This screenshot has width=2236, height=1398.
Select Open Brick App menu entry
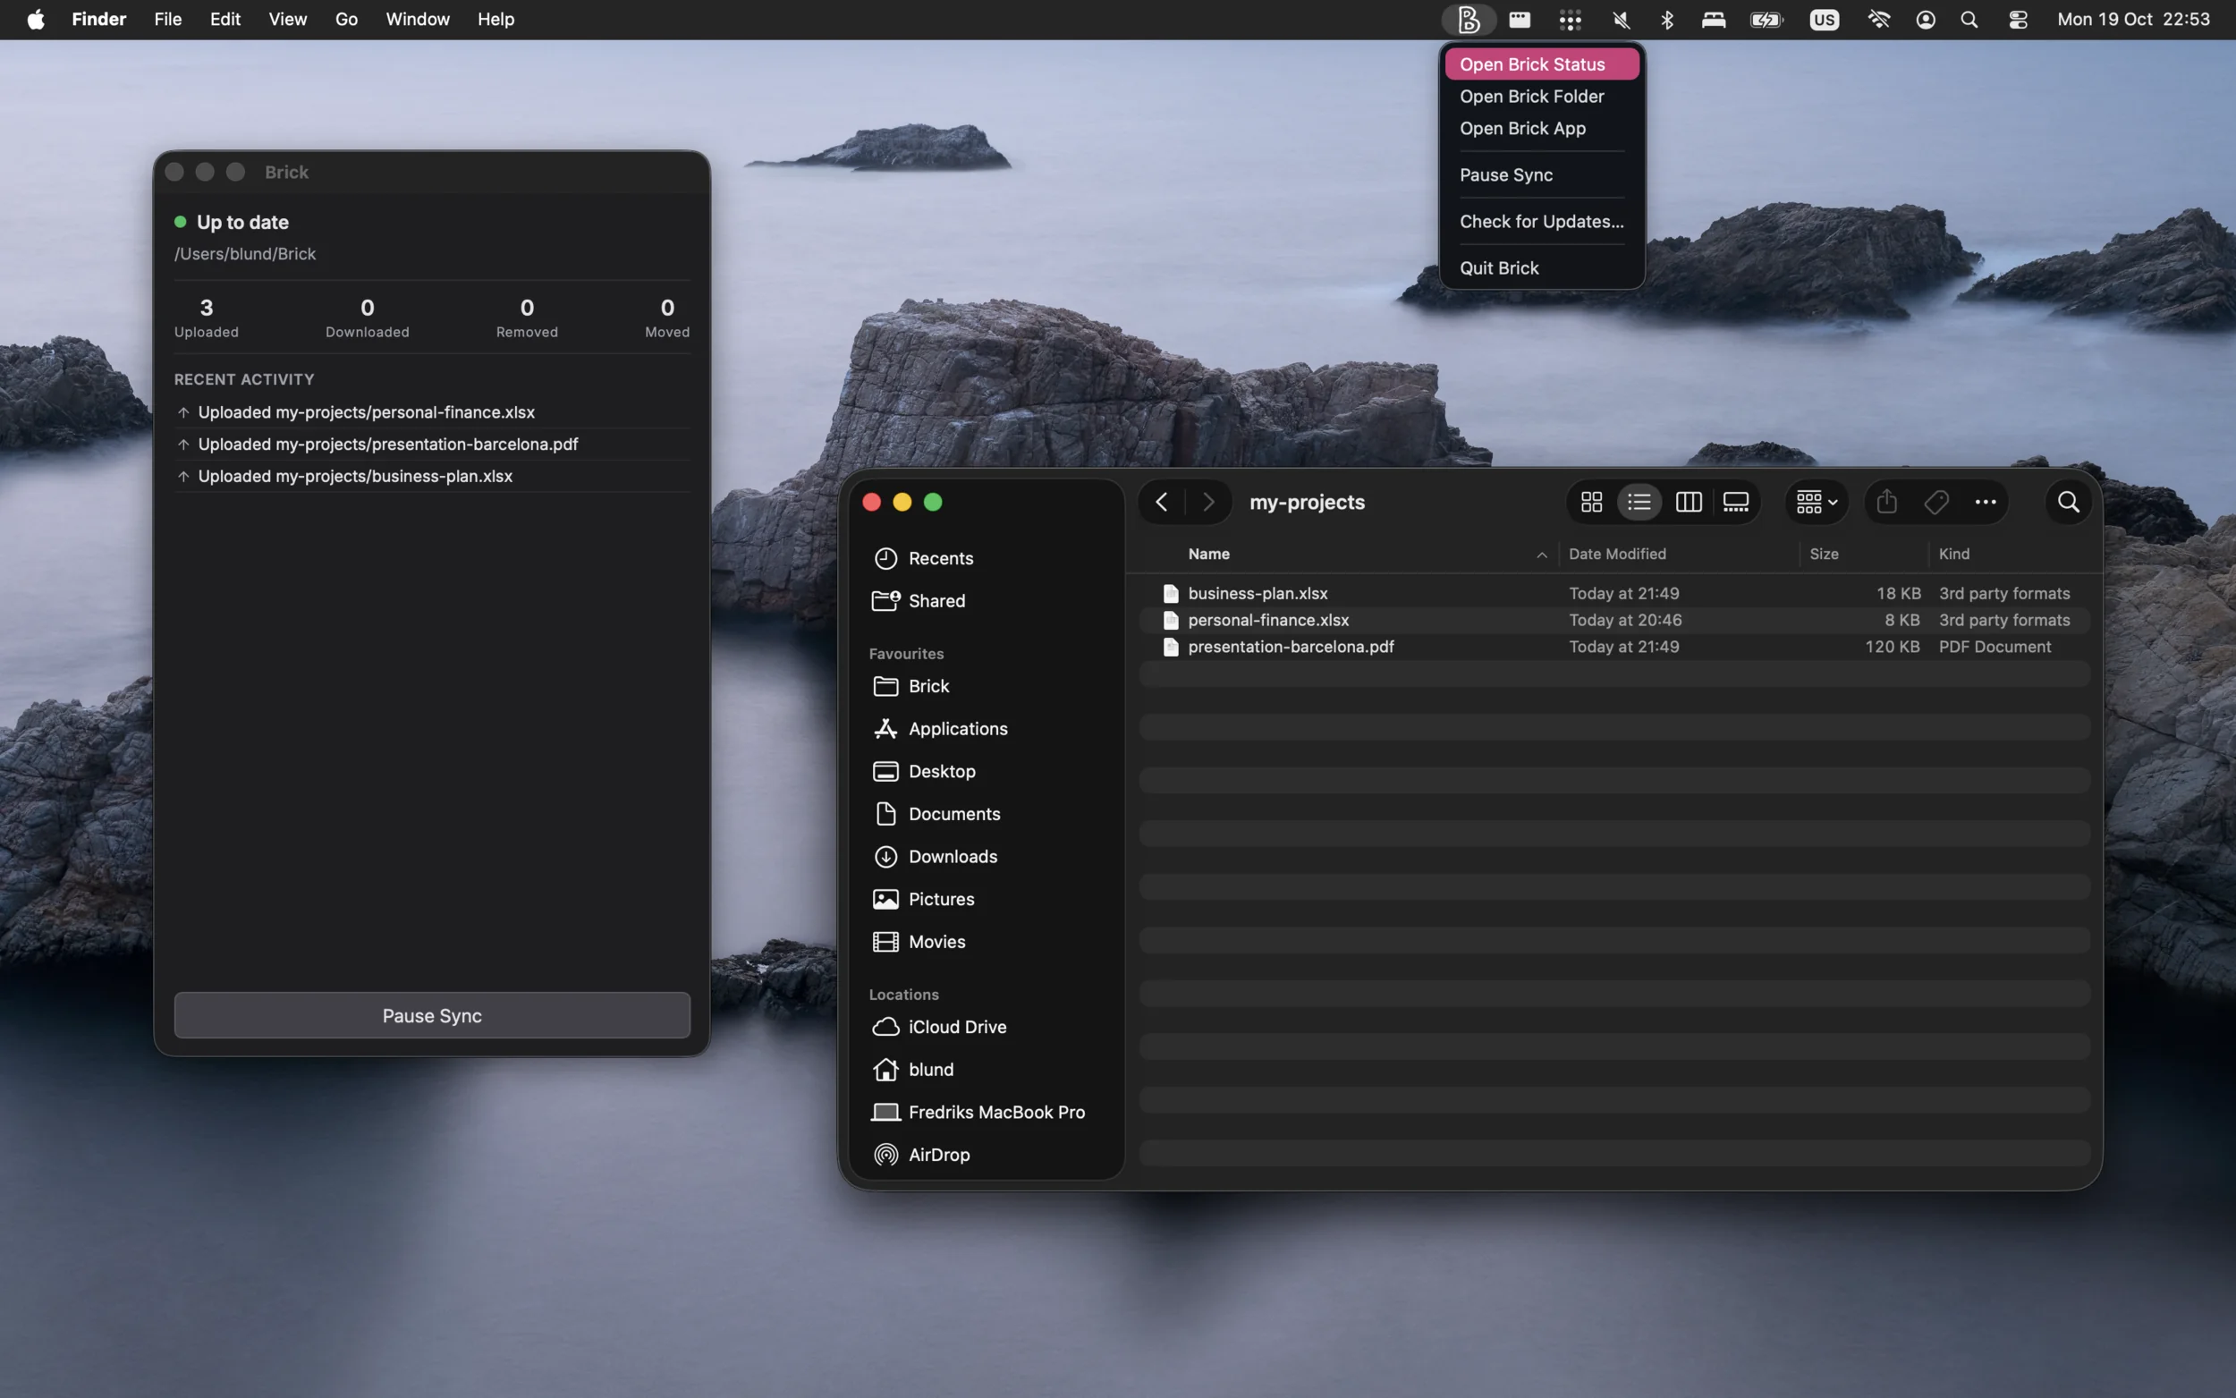[1541, 129]
